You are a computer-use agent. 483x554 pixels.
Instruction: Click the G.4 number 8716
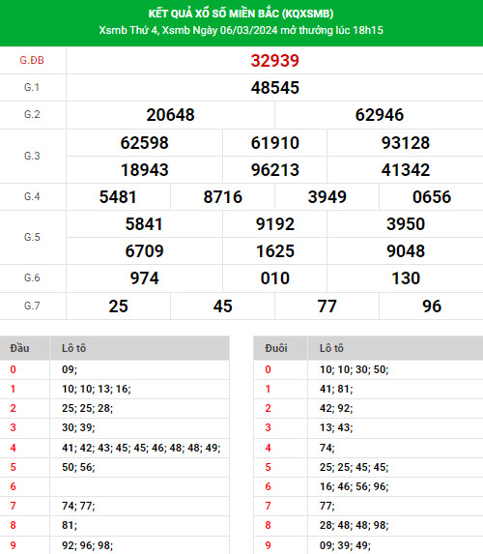222,197
